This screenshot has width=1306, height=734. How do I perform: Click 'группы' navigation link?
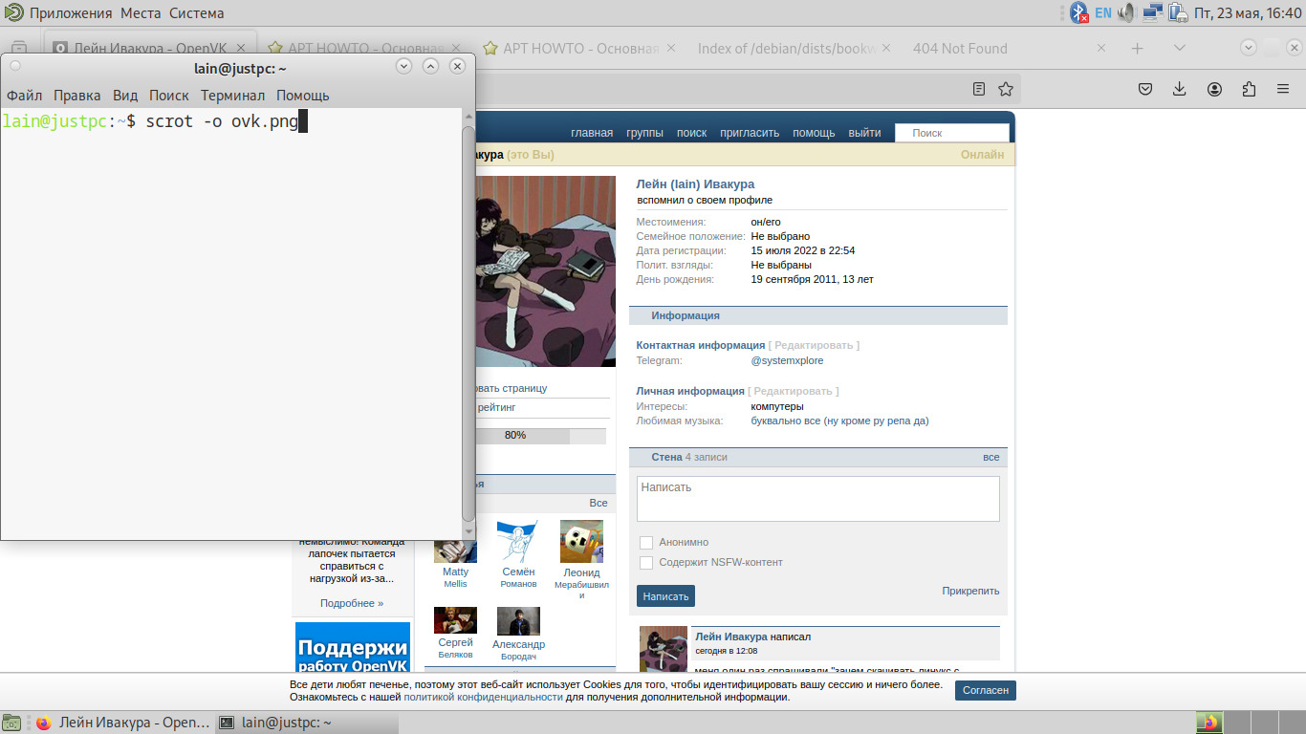644,133
